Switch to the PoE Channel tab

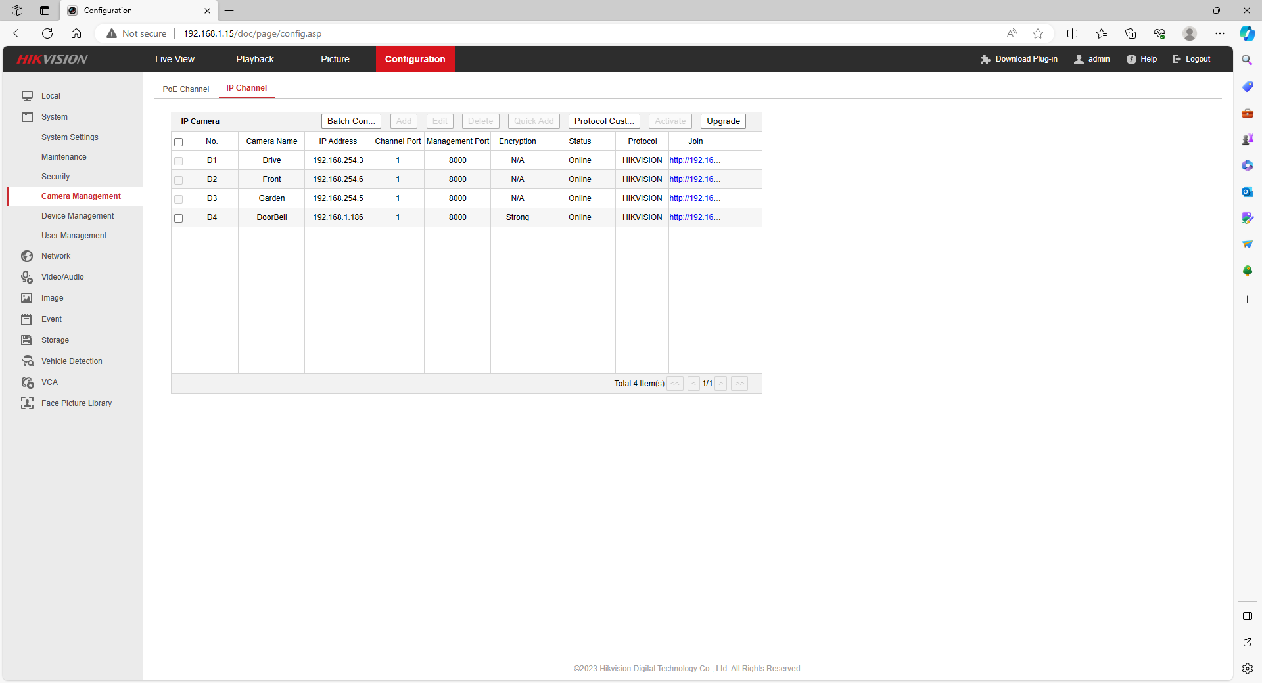(185, 89)
